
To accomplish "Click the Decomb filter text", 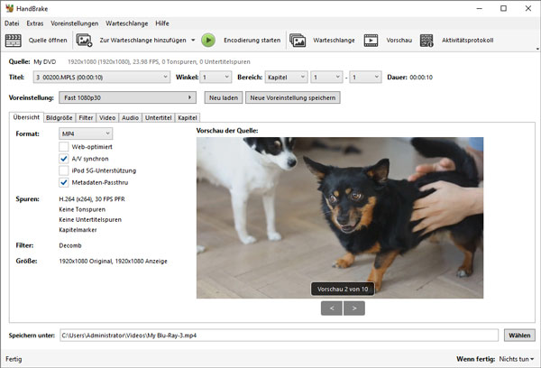I will click(70, 245).
